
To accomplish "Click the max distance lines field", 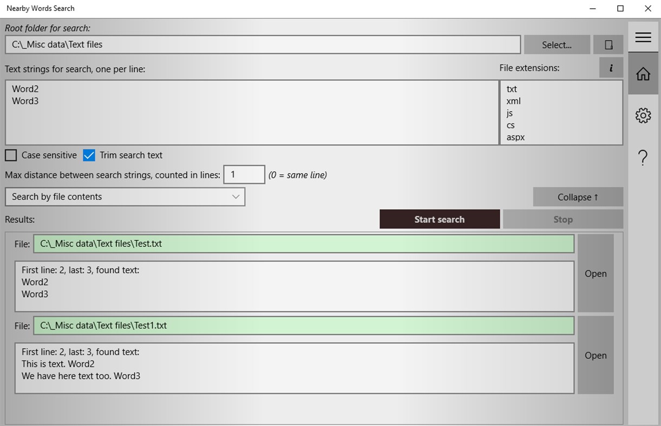I will (244, 175).
